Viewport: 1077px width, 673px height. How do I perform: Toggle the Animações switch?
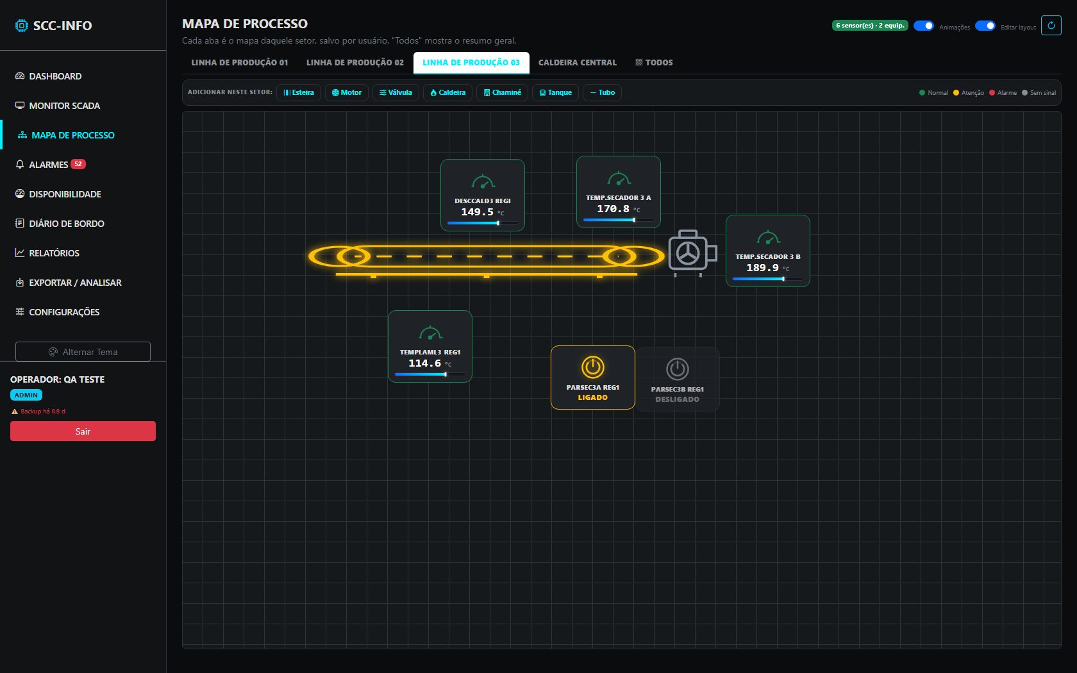click(x=923, y=26)
